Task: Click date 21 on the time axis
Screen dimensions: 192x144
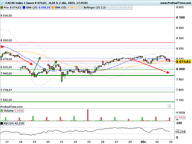Action: pyautogui.click(x=61, y=142)
